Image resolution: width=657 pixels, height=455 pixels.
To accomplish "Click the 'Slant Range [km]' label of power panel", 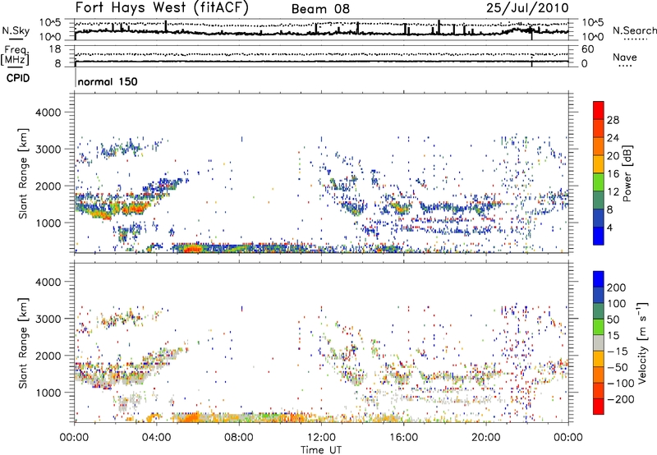I will coord(23,173).
